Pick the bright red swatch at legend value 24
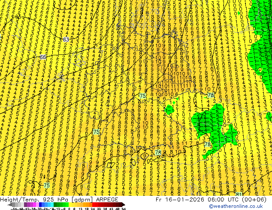272x210 pixels. tap(94, 205)
